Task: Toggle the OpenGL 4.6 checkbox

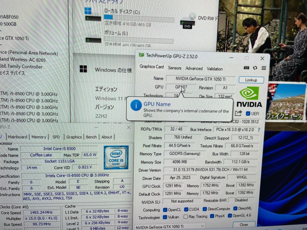Action: [229, 216]
